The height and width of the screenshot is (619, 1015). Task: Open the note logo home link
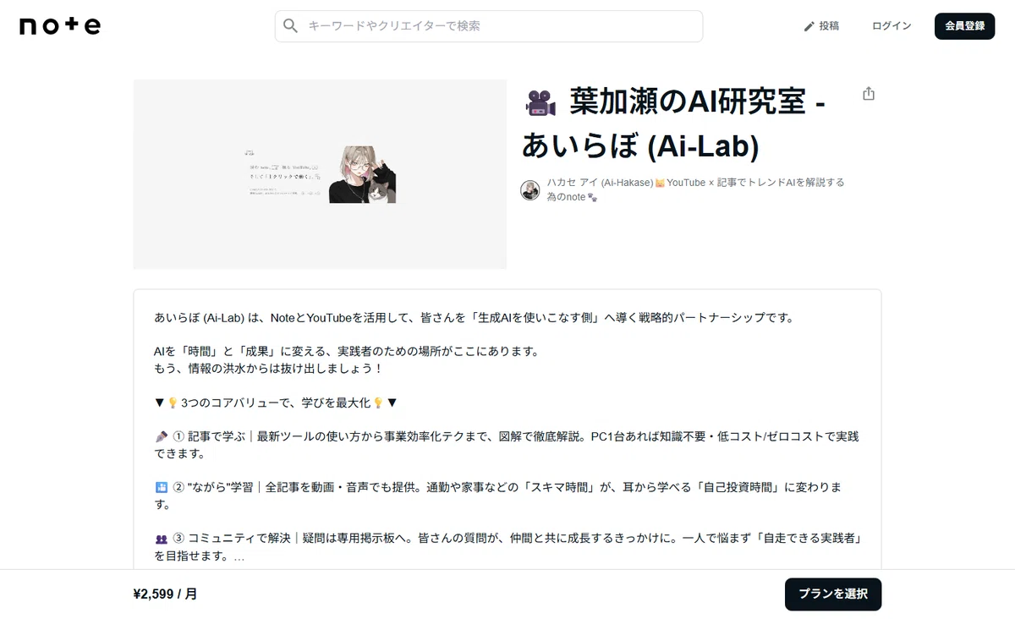pos(60,26)
